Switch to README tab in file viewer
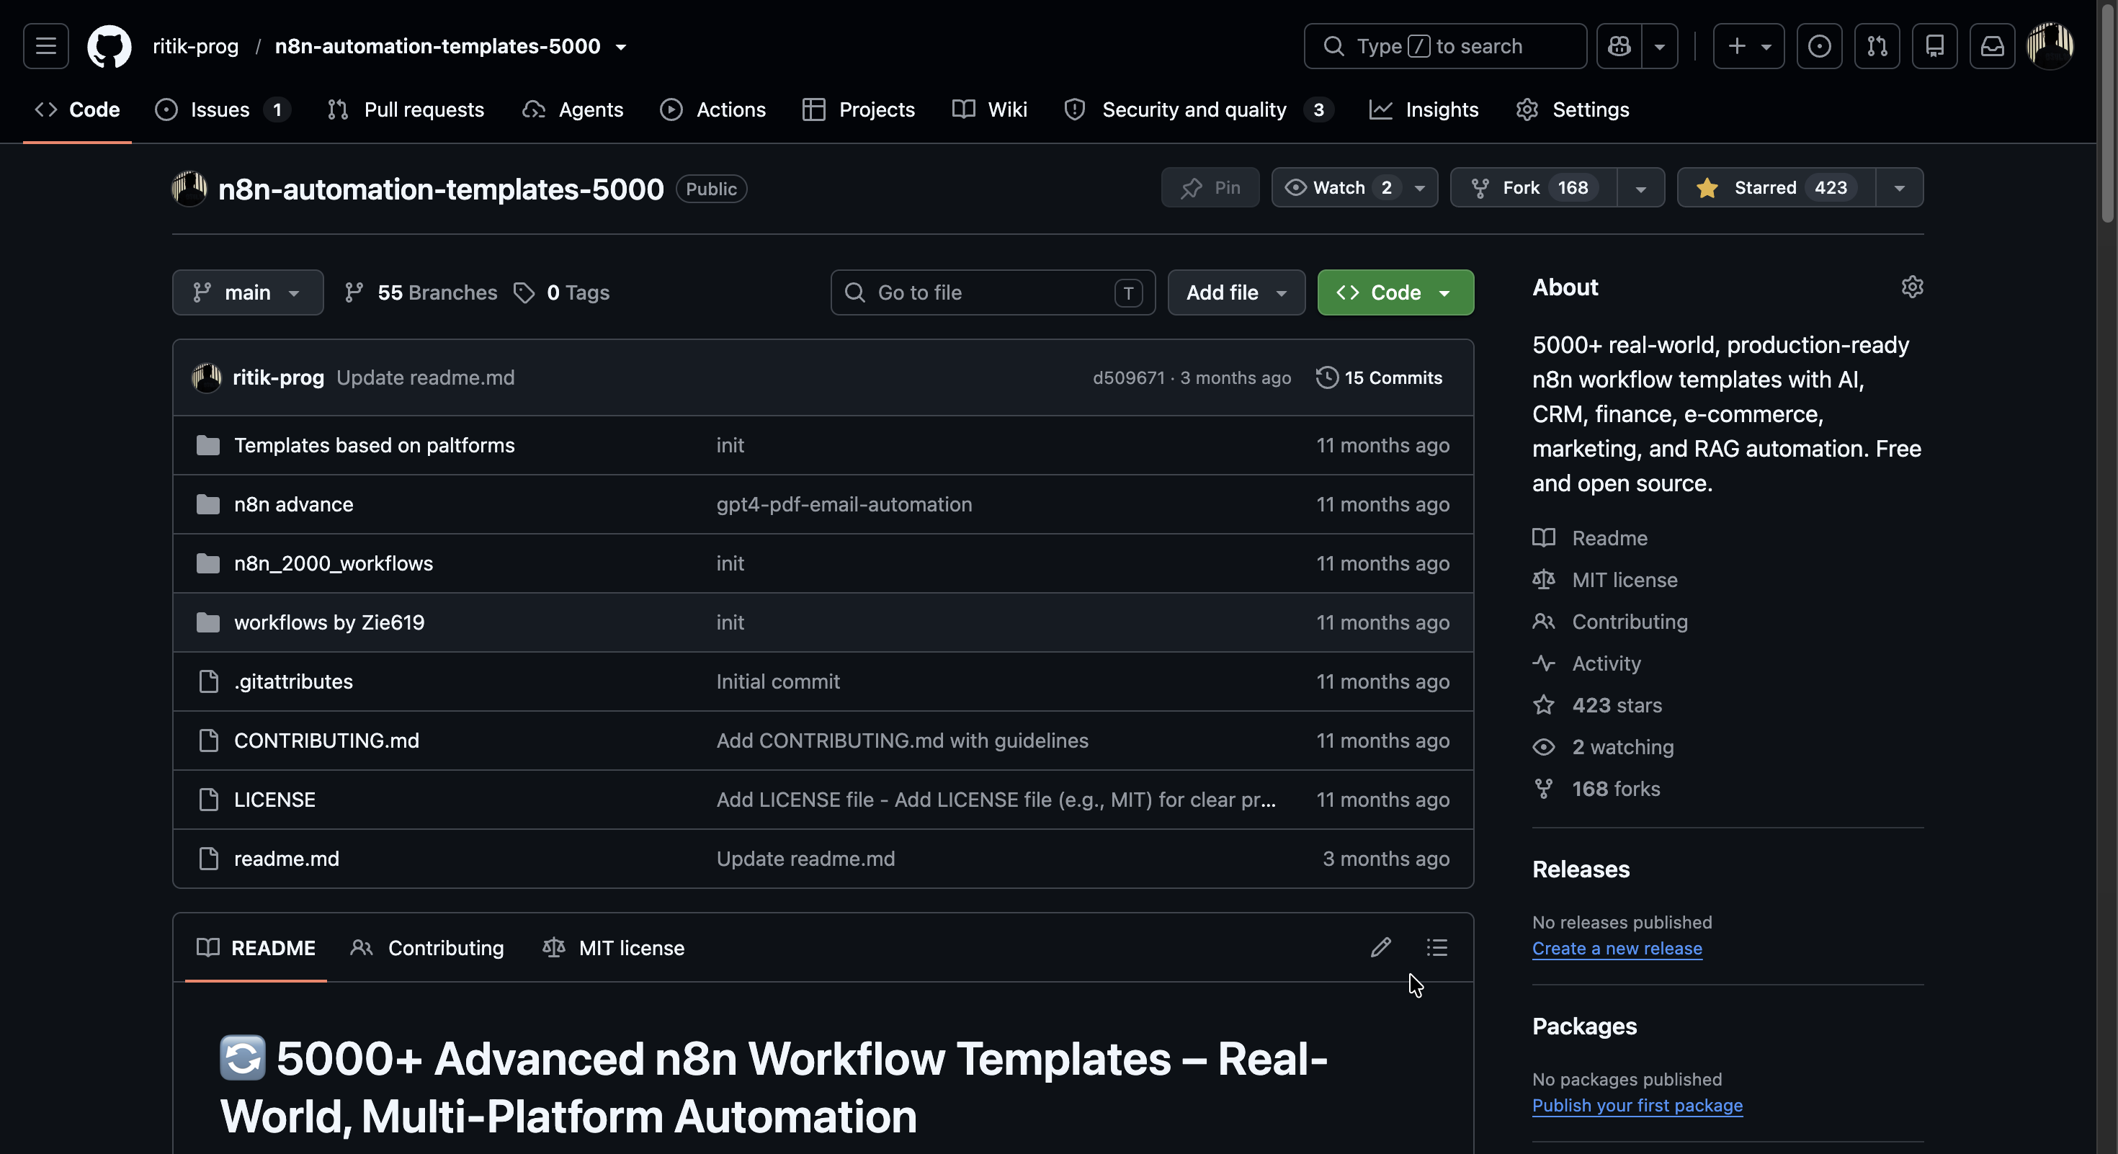This screenshot has height=1154, width=2118. click(x=256, y=948)
